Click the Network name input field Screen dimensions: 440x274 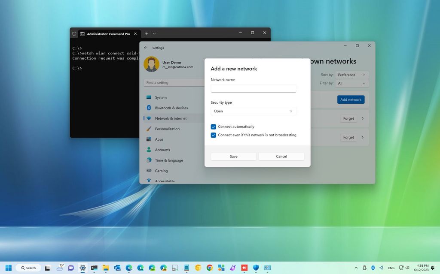tap(254, 88)
